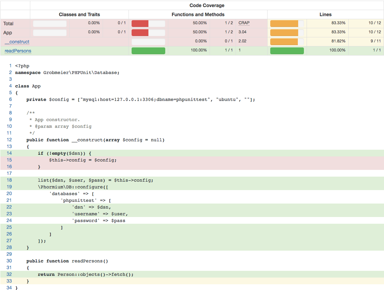Click the Code Coverage header cell
384x290 pixels.
[x=207, y=5]
